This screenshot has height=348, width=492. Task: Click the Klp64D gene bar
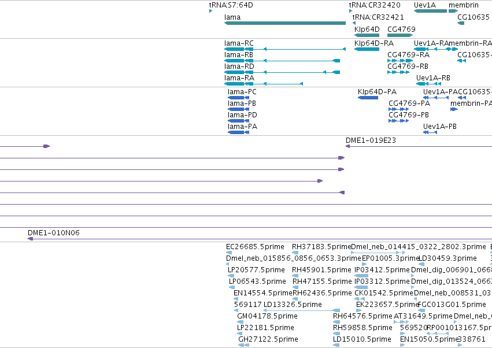[x=367, y=35]
